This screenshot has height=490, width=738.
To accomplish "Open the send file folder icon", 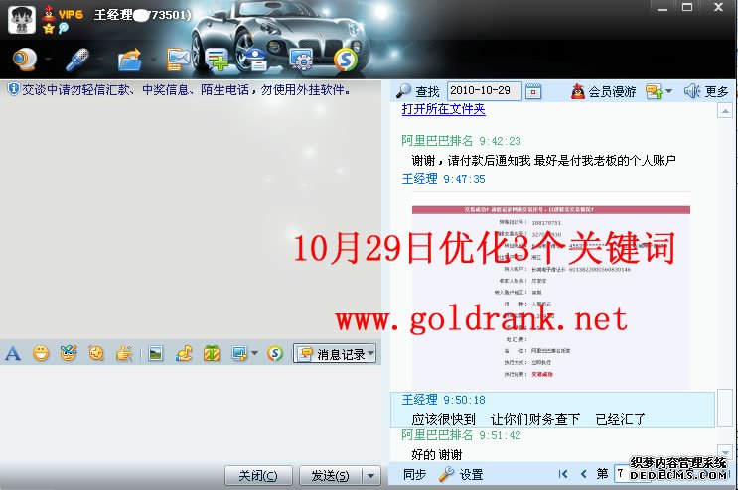I will (x=130, y=60).
